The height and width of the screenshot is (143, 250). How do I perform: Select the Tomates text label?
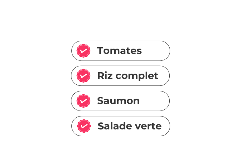click(119, 51)
